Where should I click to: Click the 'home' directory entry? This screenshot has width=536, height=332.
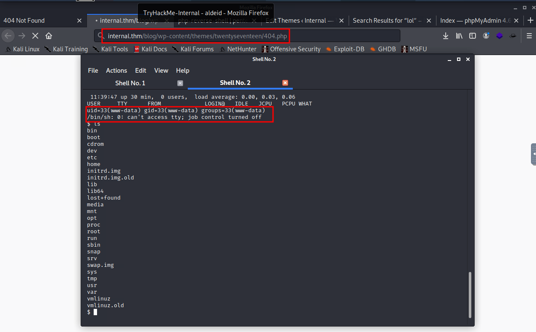[94, 164]
